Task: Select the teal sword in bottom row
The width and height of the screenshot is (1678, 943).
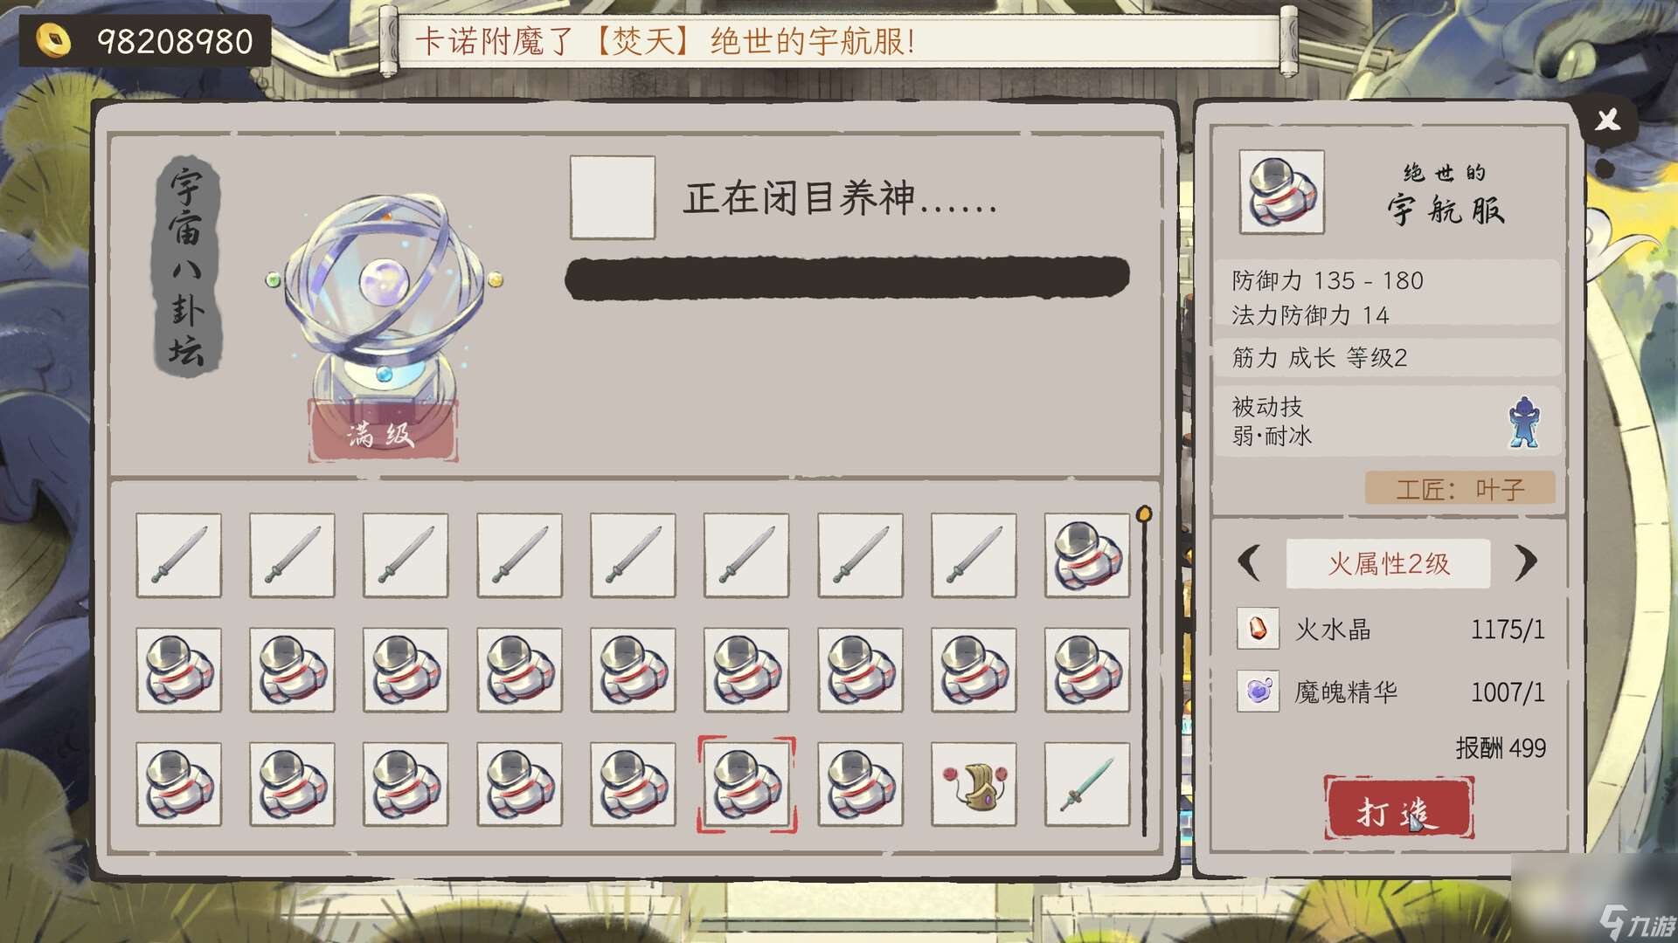Action: pyautogui.click(x=1087, y=784)
